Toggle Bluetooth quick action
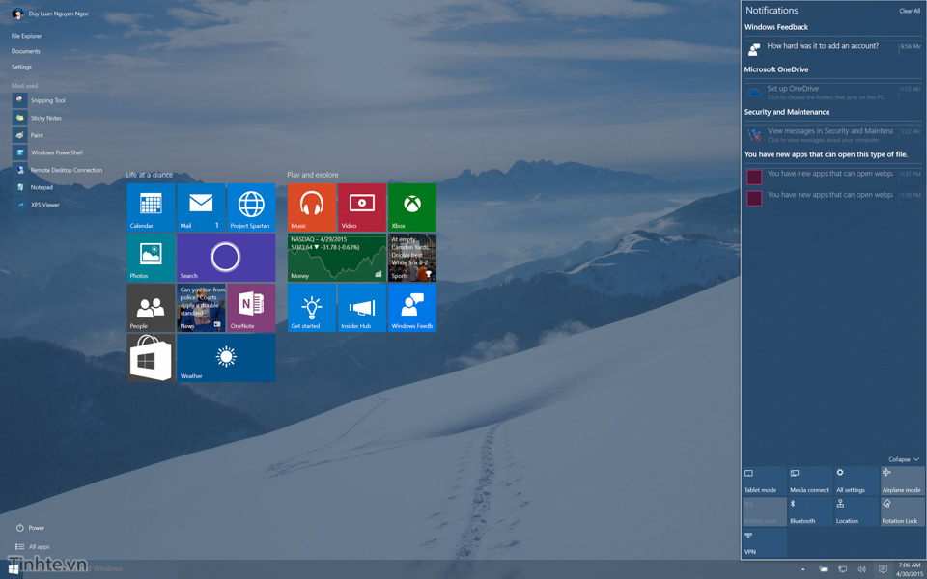 pos(811,511)
